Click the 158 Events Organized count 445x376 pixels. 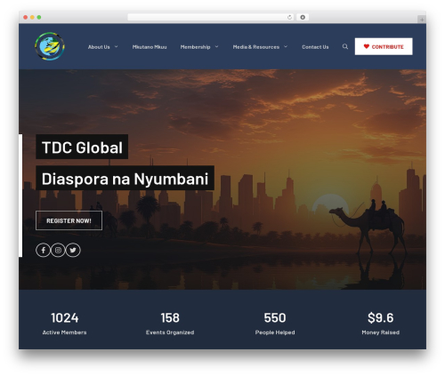(x=170, y=318)
